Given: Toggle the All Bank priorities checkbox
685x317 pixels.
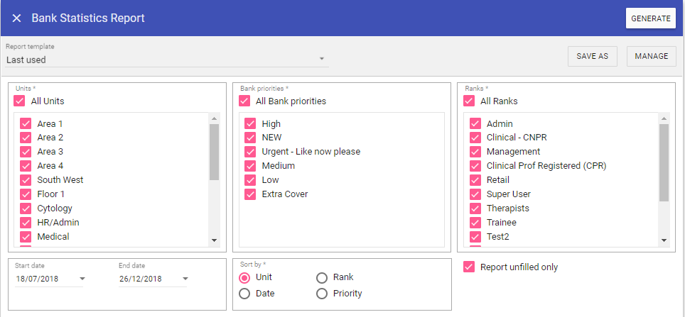Looking at the screenshot, I should (244, 101).
